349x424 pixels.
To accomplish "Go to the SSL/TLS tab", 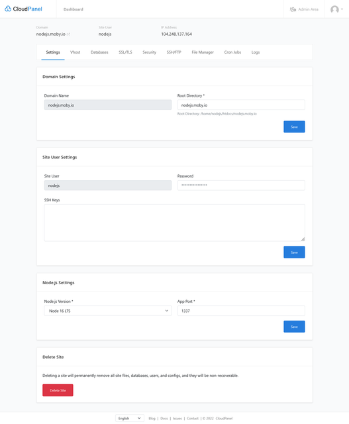I will (125, 52).
